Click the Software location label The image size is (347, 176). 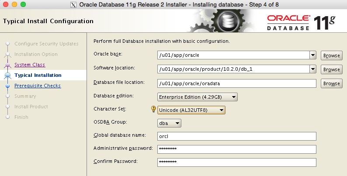(114, 68)
